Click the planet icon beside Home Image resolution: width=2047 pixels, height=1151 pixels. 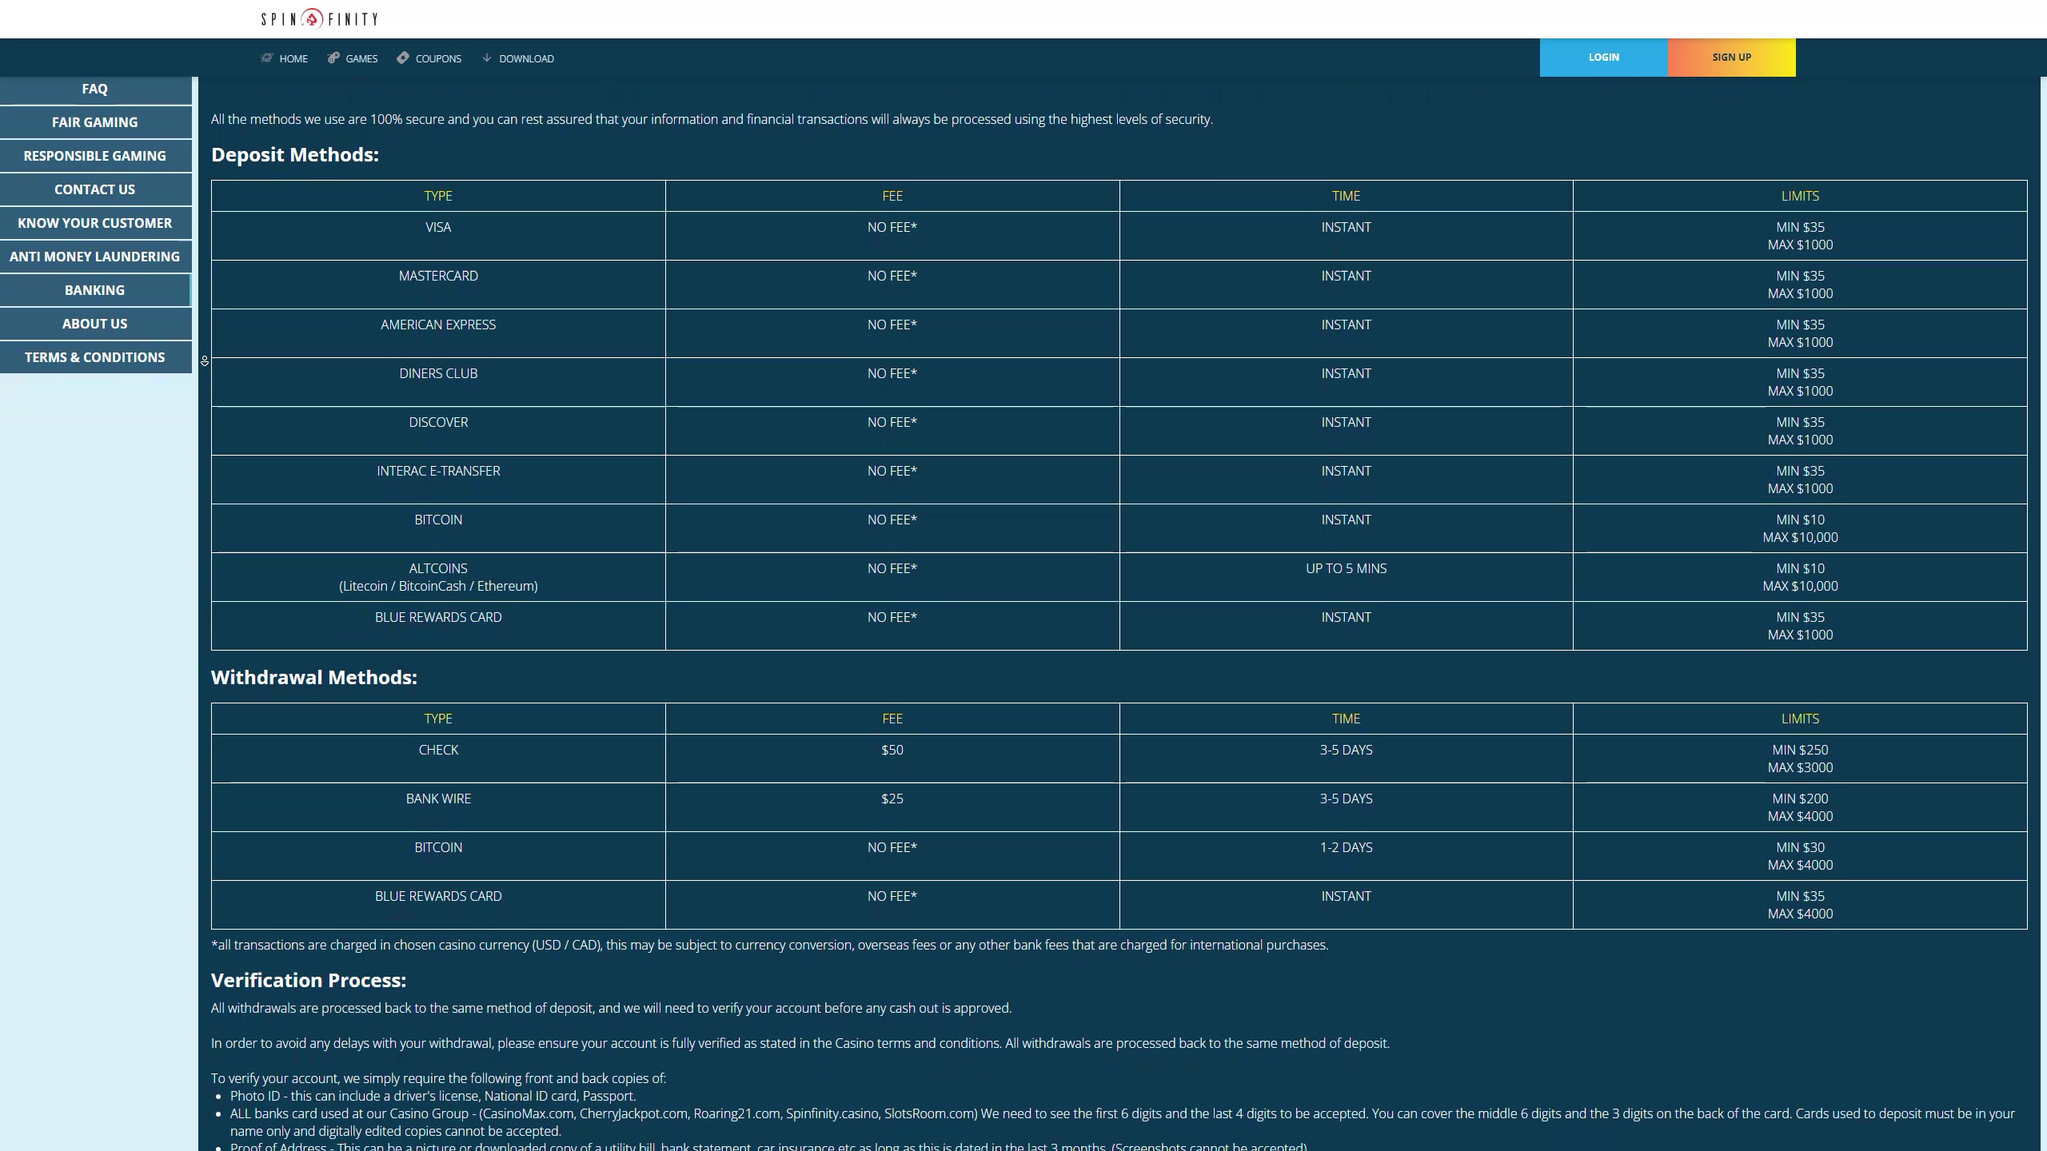click(x=267, y=58)
